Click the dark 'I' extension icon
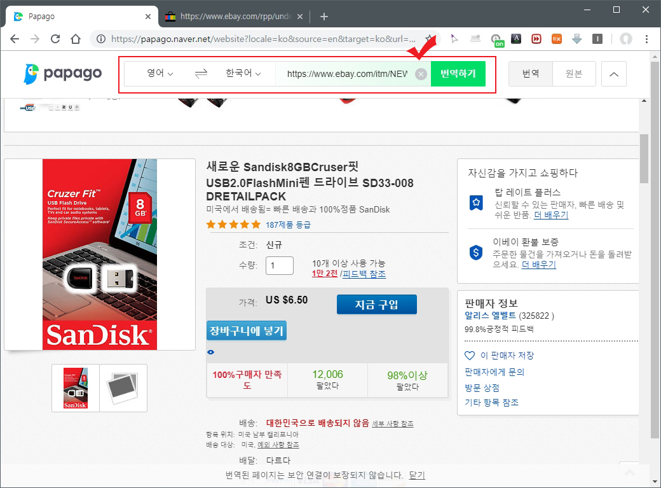661x488 pixels. (597, 39)
